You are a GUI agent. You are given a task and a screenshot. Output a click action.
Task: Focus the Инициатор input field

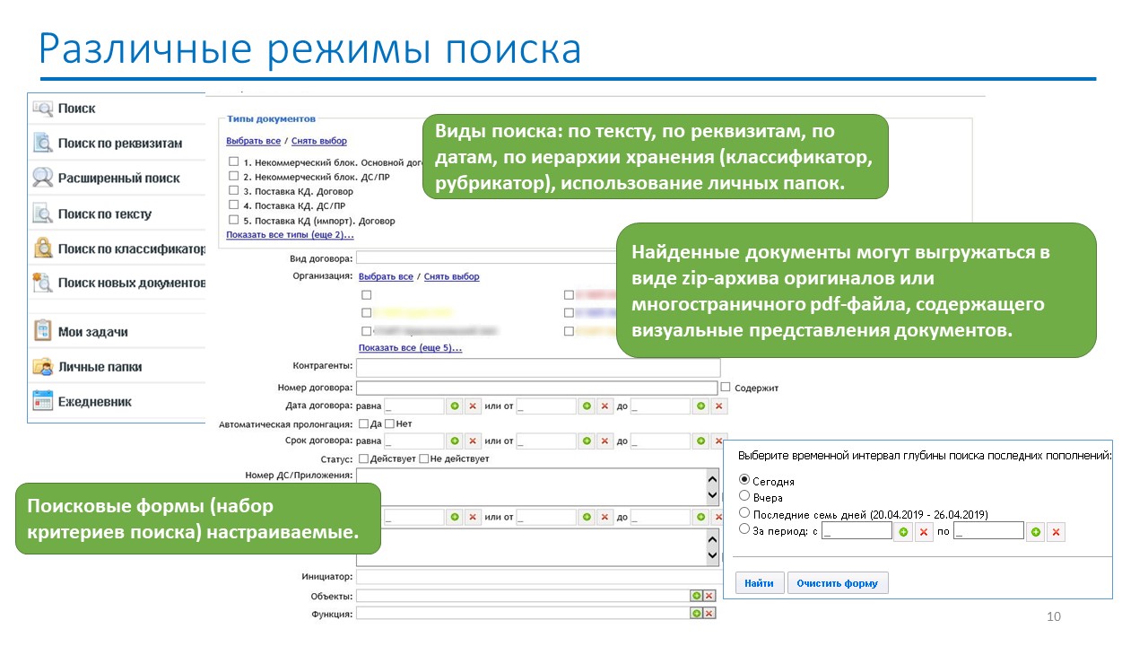tap(538, 578)
